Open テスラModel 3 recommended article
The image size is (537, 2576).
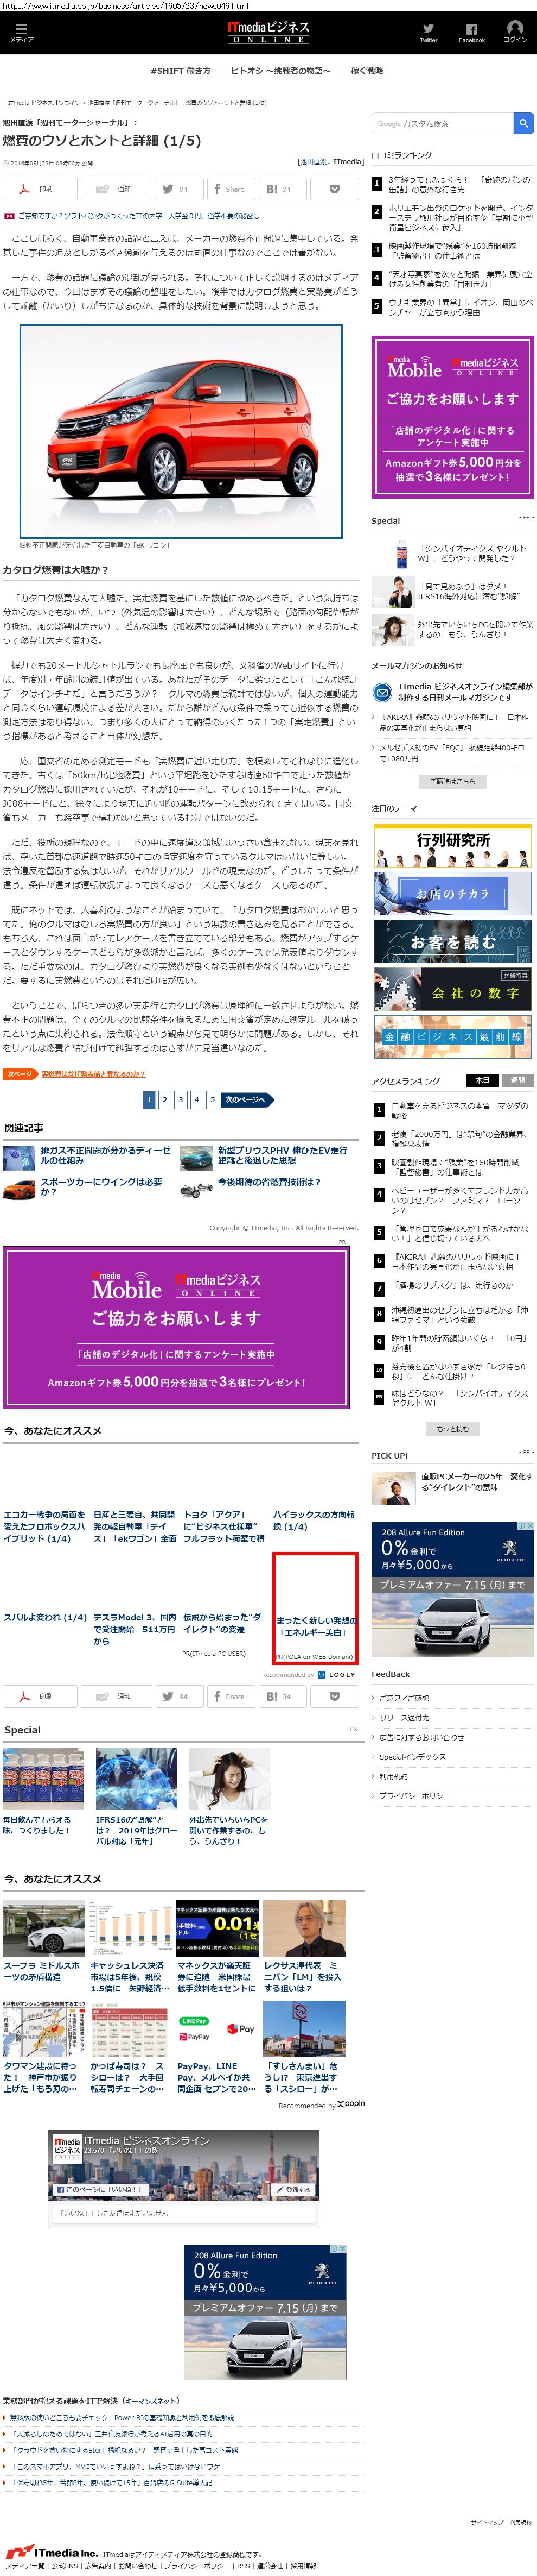135,1628
